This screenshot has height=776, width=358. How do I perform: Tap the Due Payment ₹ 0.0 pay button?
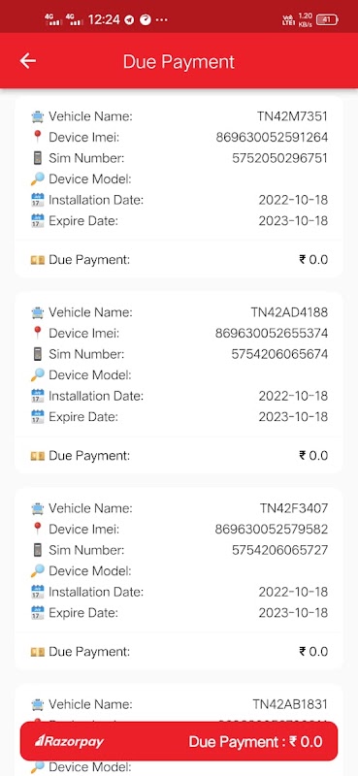point(179,741)
